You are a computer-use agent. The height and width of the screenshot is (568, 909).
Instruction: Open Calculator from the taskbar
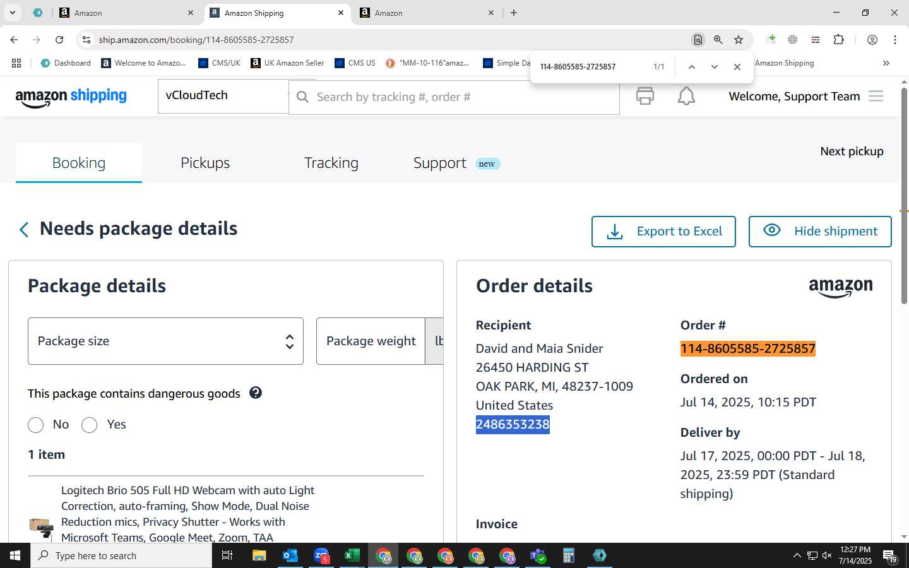569,555
